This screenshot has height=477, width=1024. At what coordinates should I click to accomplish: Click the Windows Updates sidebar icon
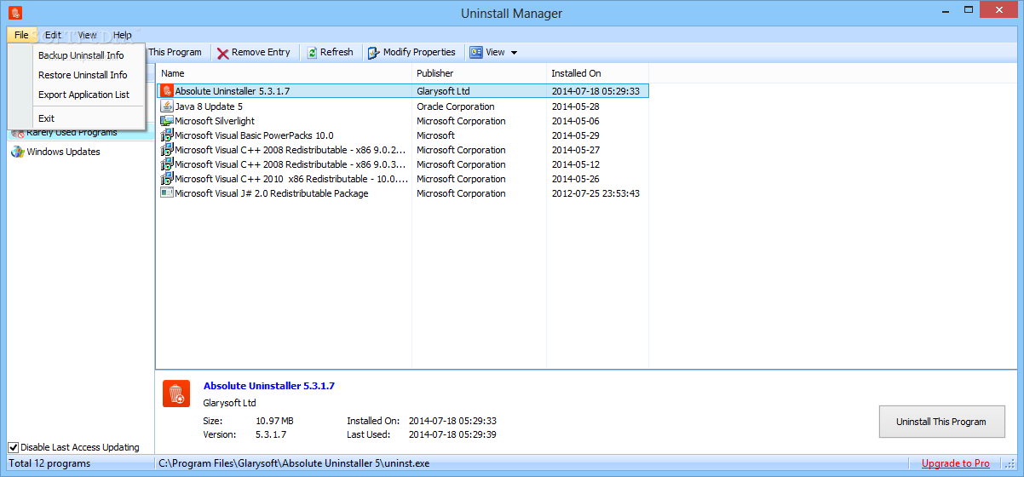click(x=17, y=152)
